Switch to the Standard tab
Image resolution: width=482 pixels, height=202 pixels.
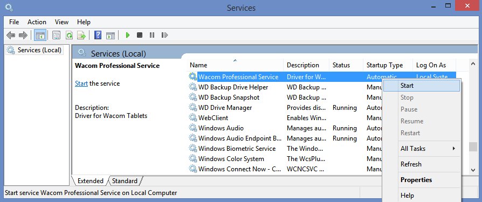coord(125,181)
